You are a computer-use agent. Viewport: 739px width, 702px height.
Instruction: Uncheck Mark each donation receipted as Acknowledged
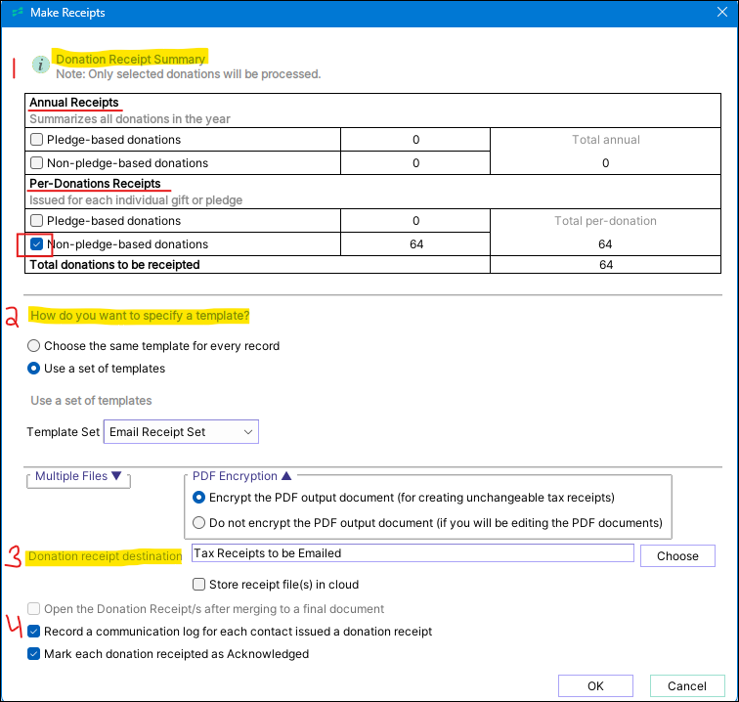click(x=35, y=654)
